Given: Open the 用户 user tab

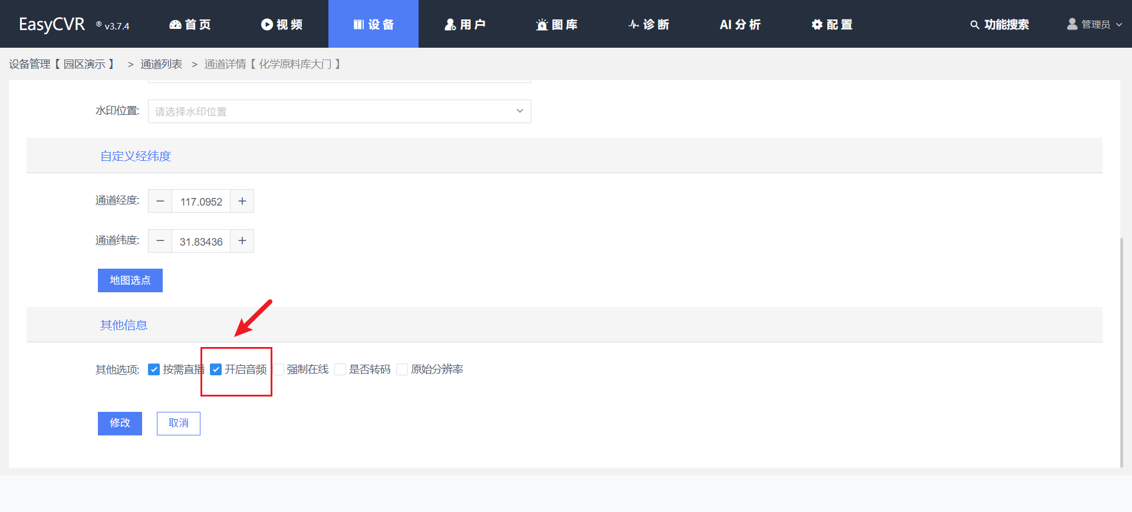Looking at the screenshot, I should coord(465,24).
